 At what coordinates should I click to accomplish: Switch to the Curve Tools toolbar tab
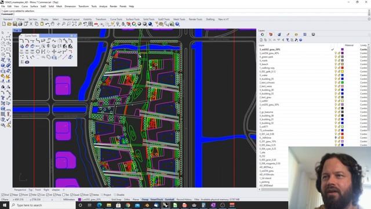coord(116,19)
